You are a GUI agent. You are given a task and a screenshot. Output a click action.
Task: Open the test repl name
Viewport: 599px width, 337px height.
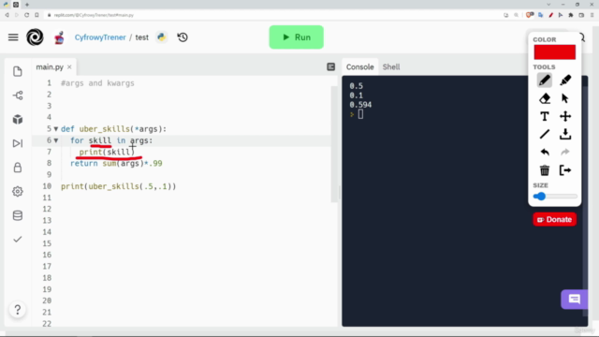[141, 37]
